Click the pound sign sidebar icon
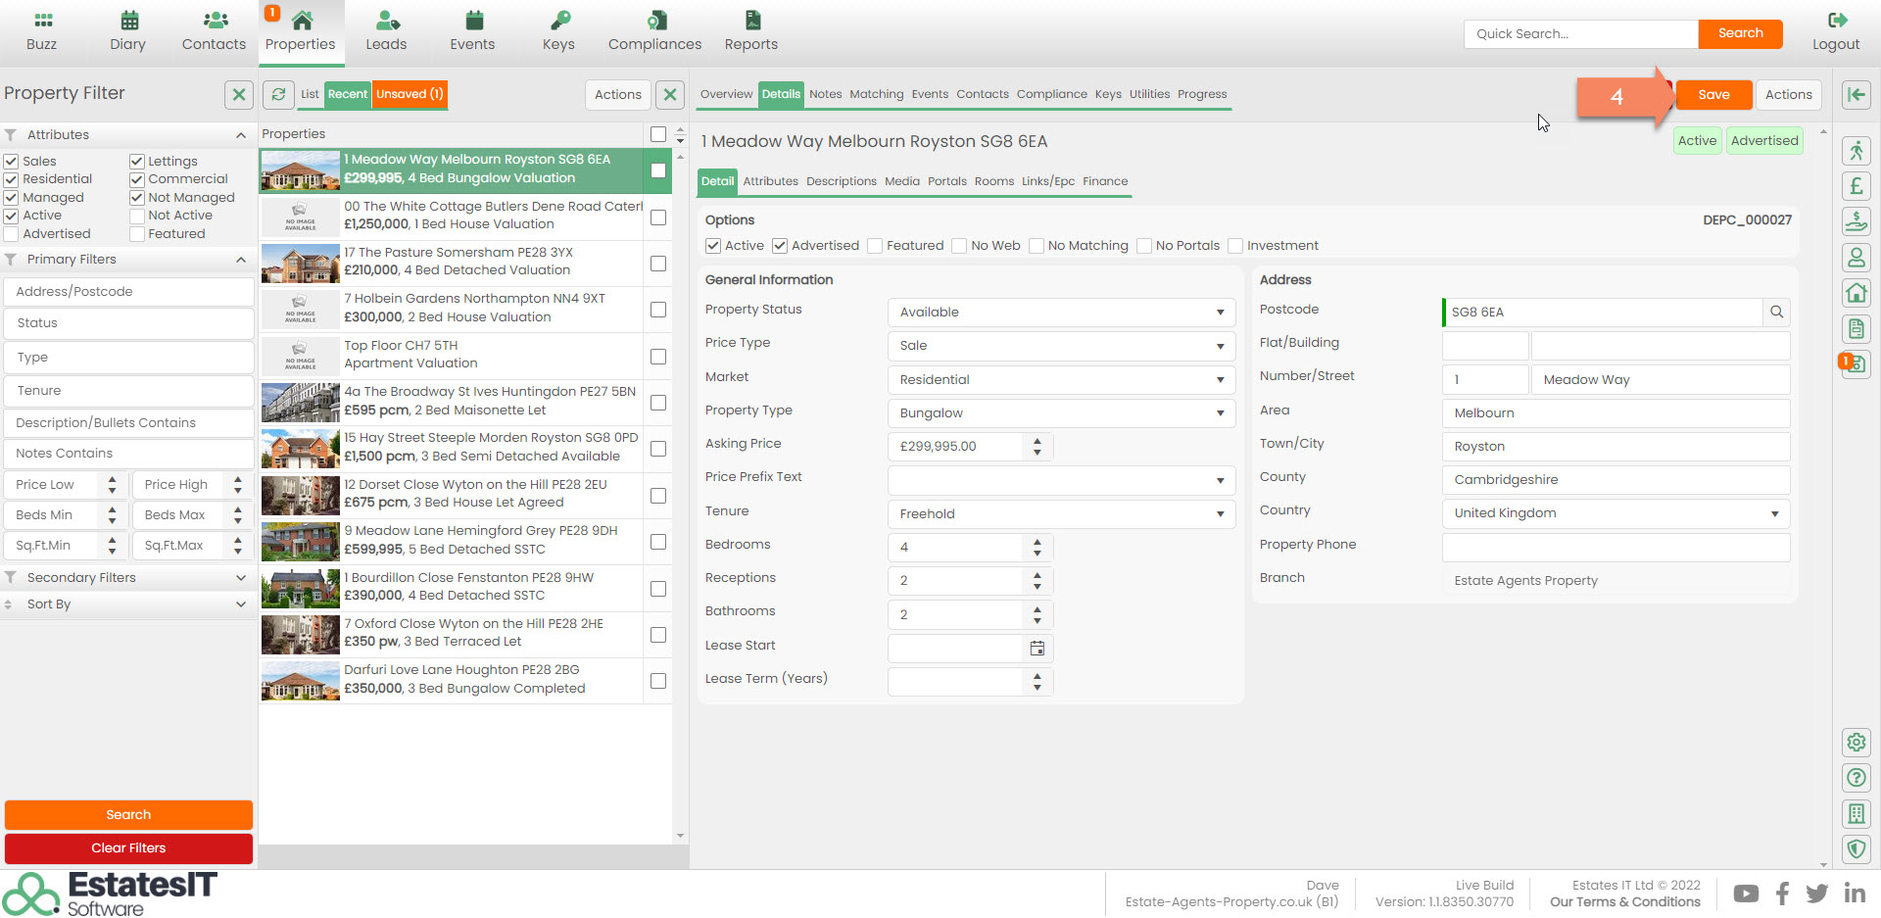The width and height of the screenshot is (1881, 918). point(1856,186)
